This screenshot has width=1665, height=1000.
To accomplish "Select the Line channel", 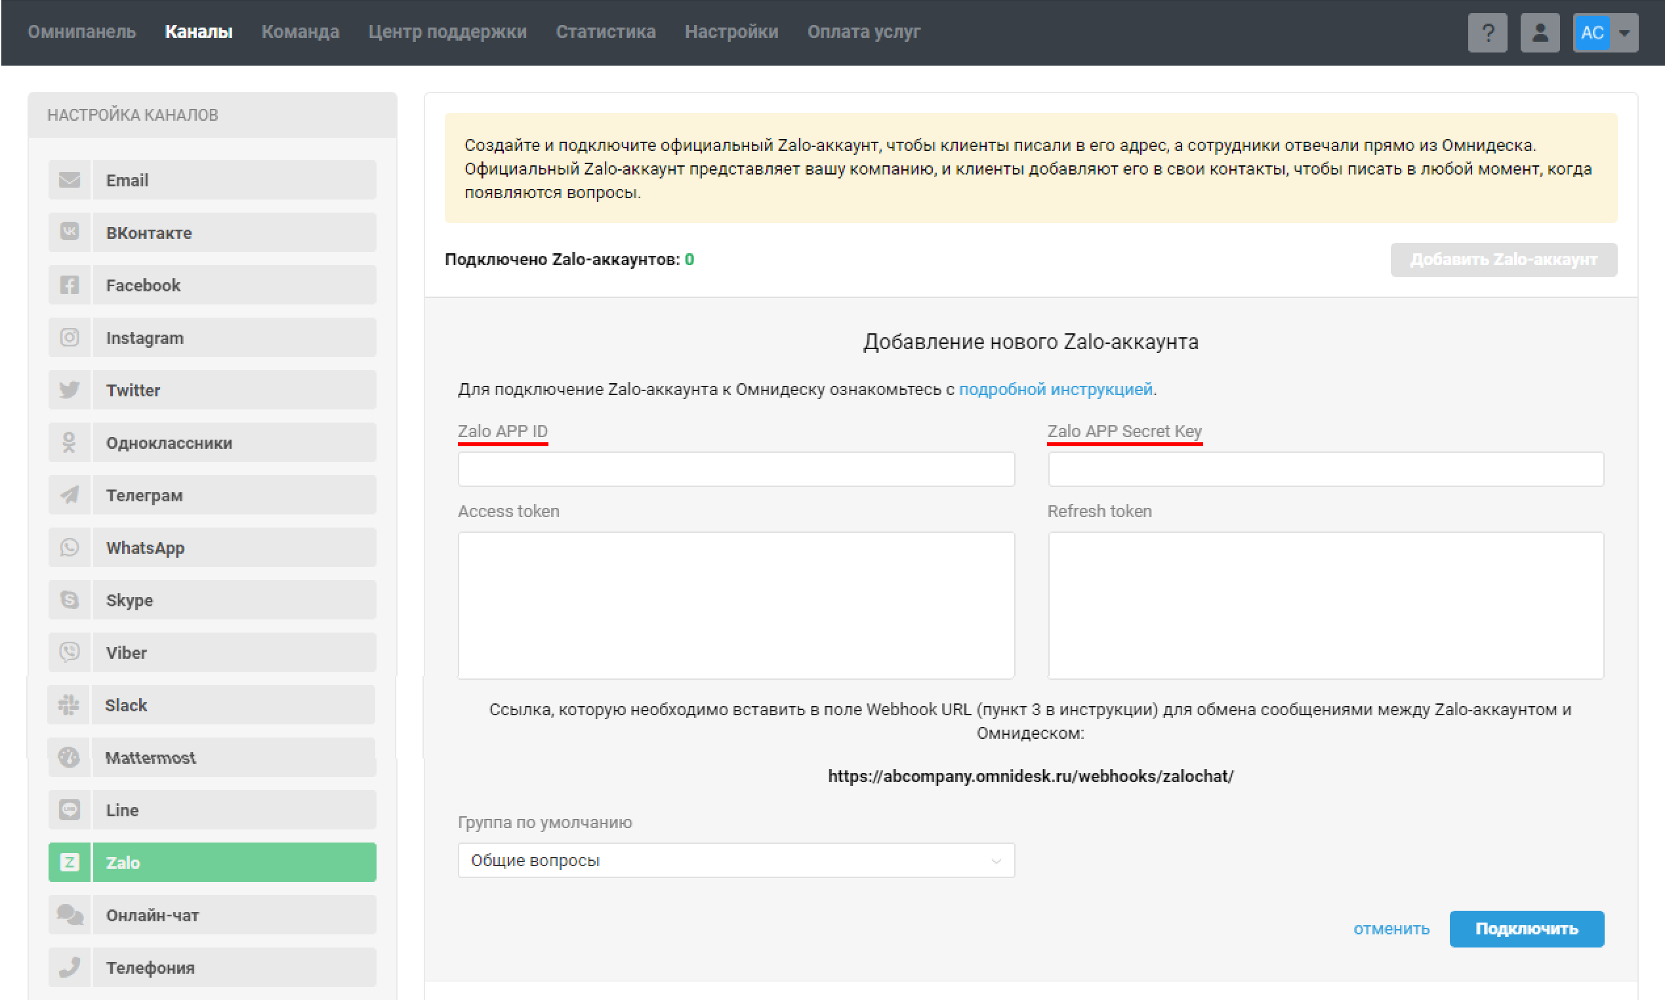I will (x=212, y=810).
